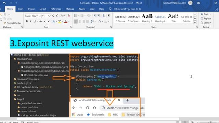The height and width of the screenshot is (123, 219).
Task: Click Increase Font Size icon
Action: [x=53, y=16]
